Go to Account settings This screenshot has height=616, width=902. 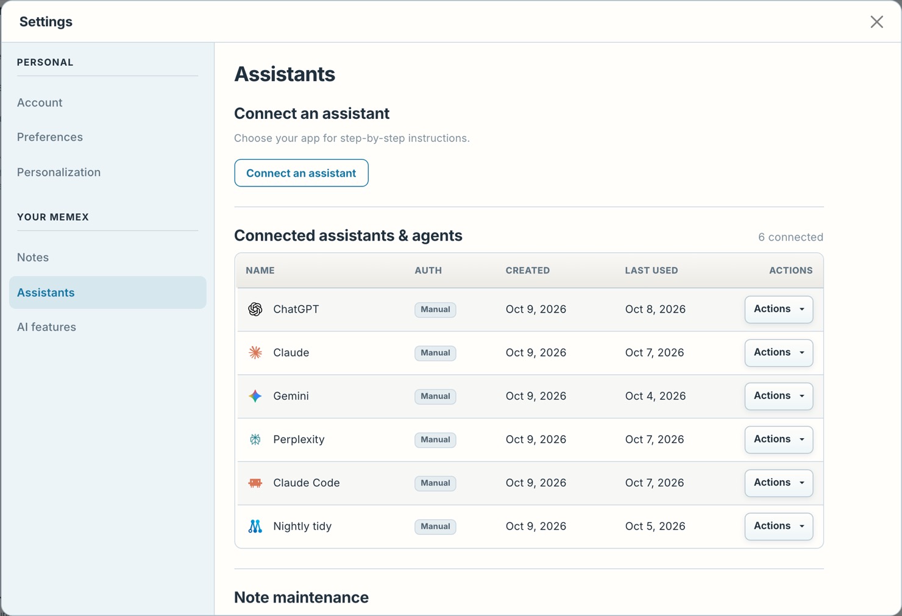40,103
